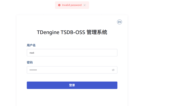Focus the 用户名 input field
Viewport: 174px width, 106px height.
[72, 53]
